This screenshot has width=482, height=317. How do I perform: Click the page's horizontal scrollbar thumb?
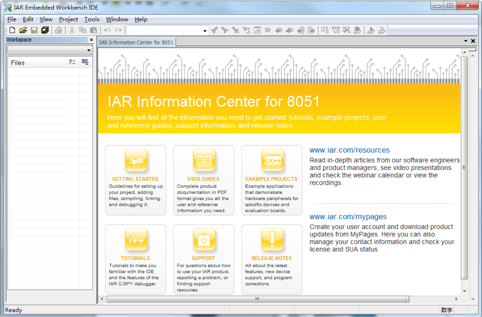(x=257, y=299)
